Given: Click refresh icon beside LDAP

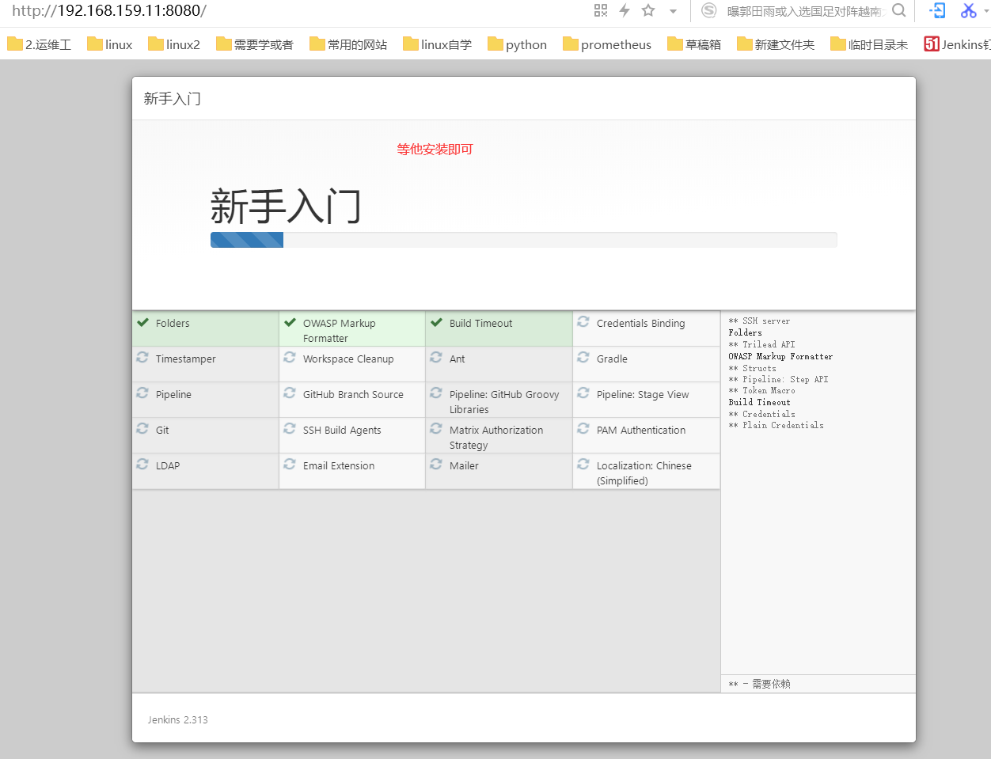Looking at the screenshot, I should pos(142,464).
